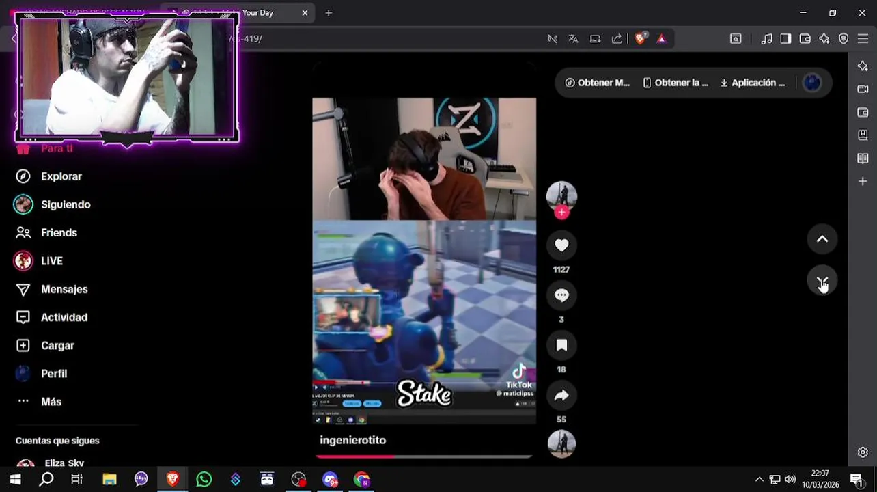877x492 pixels.
Task: Open WhatsApp from the taskbar
Action: coord(204,480)
